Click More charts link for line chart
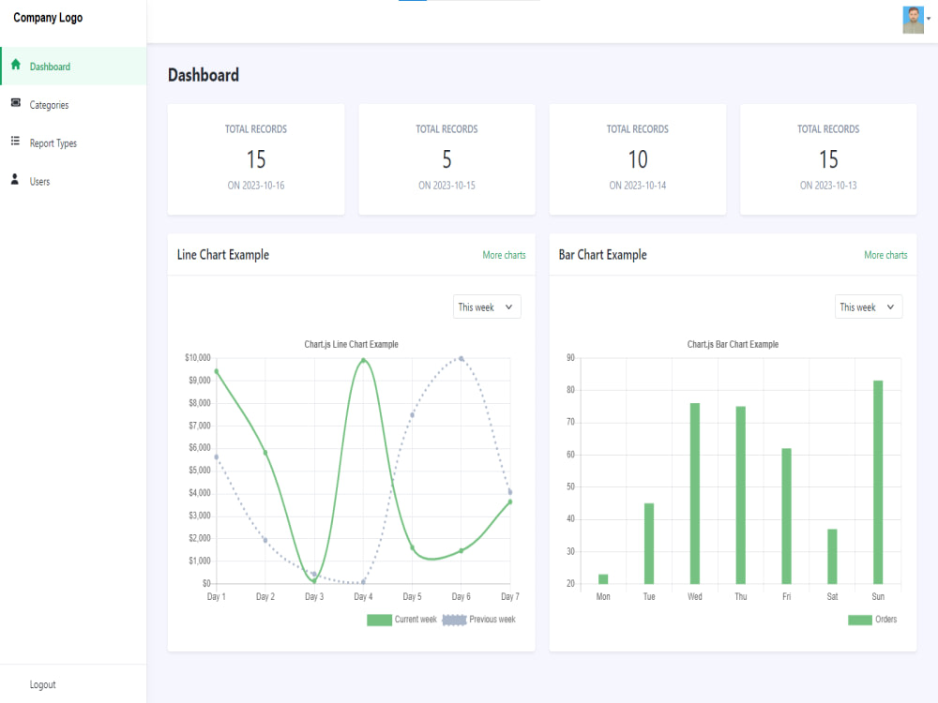Screen dimensions: 938x703 (504, 255)
